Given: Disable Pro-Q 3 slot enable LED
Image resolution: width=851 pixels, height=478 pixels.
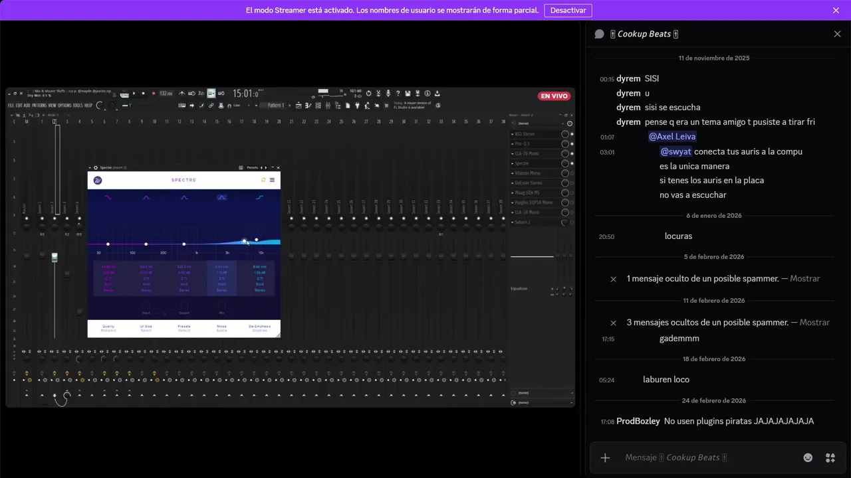Looking at the screenshot, I should click(572, 144).
